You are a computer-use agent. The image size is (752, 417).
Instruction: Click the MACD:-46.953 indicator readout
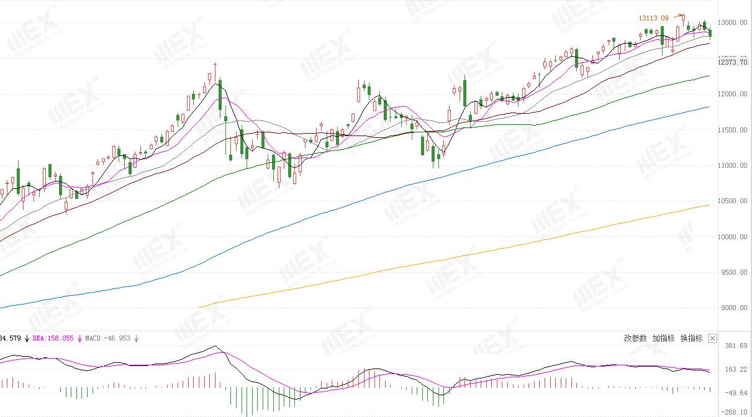coord(107,339)
